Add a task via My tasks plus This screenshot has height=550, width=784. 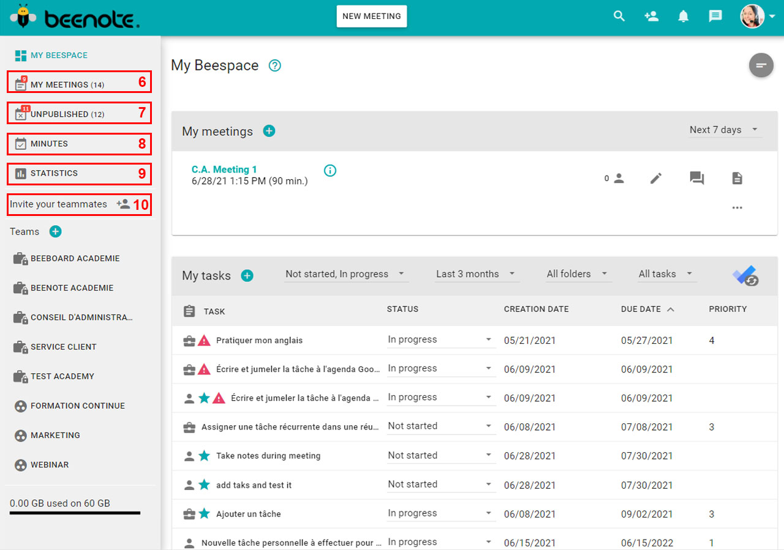[247, 276]
